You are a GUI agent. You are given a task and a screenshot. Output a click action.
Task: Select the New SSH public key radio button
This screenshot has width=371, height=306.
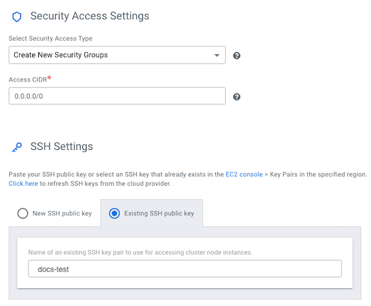pos(23,213)
